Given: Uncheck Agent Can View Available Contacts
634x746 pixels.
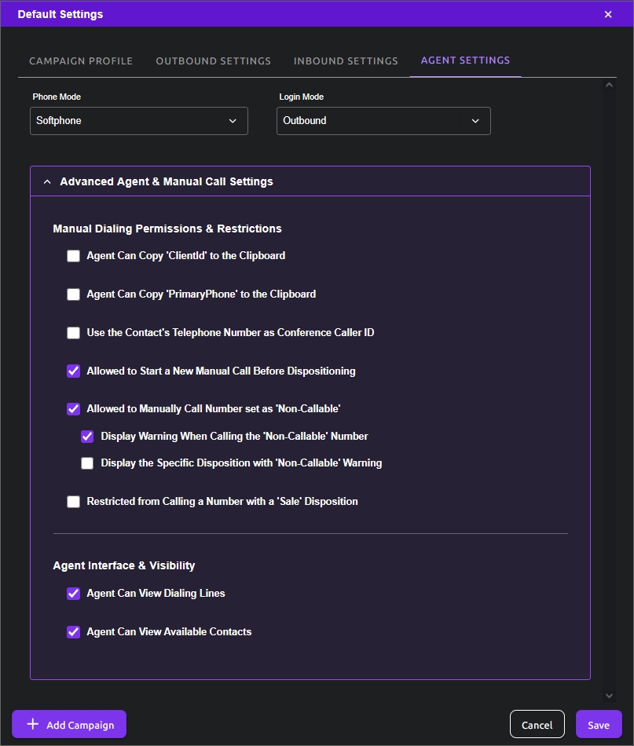Looking at the screenshot, I should point(73,632).
